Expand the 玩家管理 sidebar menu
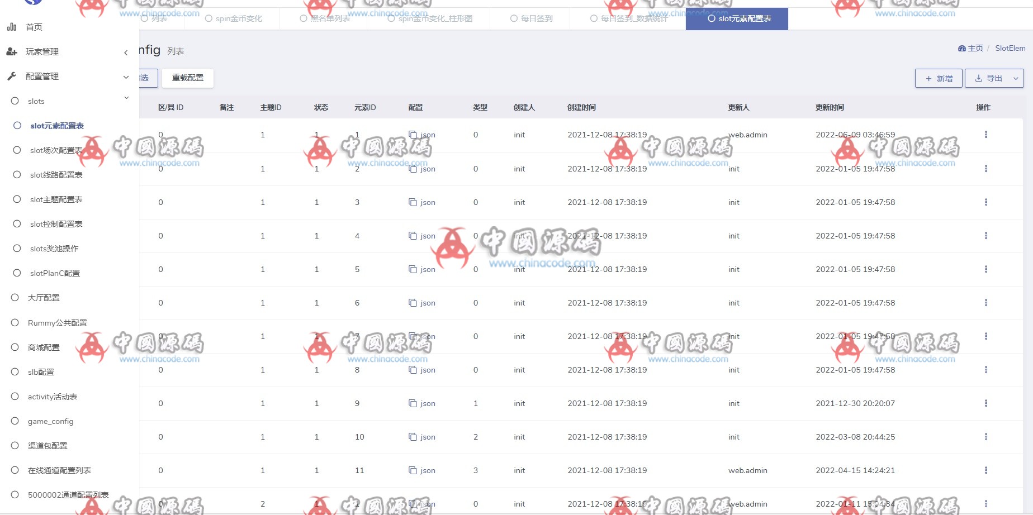Image resolution: width=1033 pixels, height=515 pixels. point(126,52)
